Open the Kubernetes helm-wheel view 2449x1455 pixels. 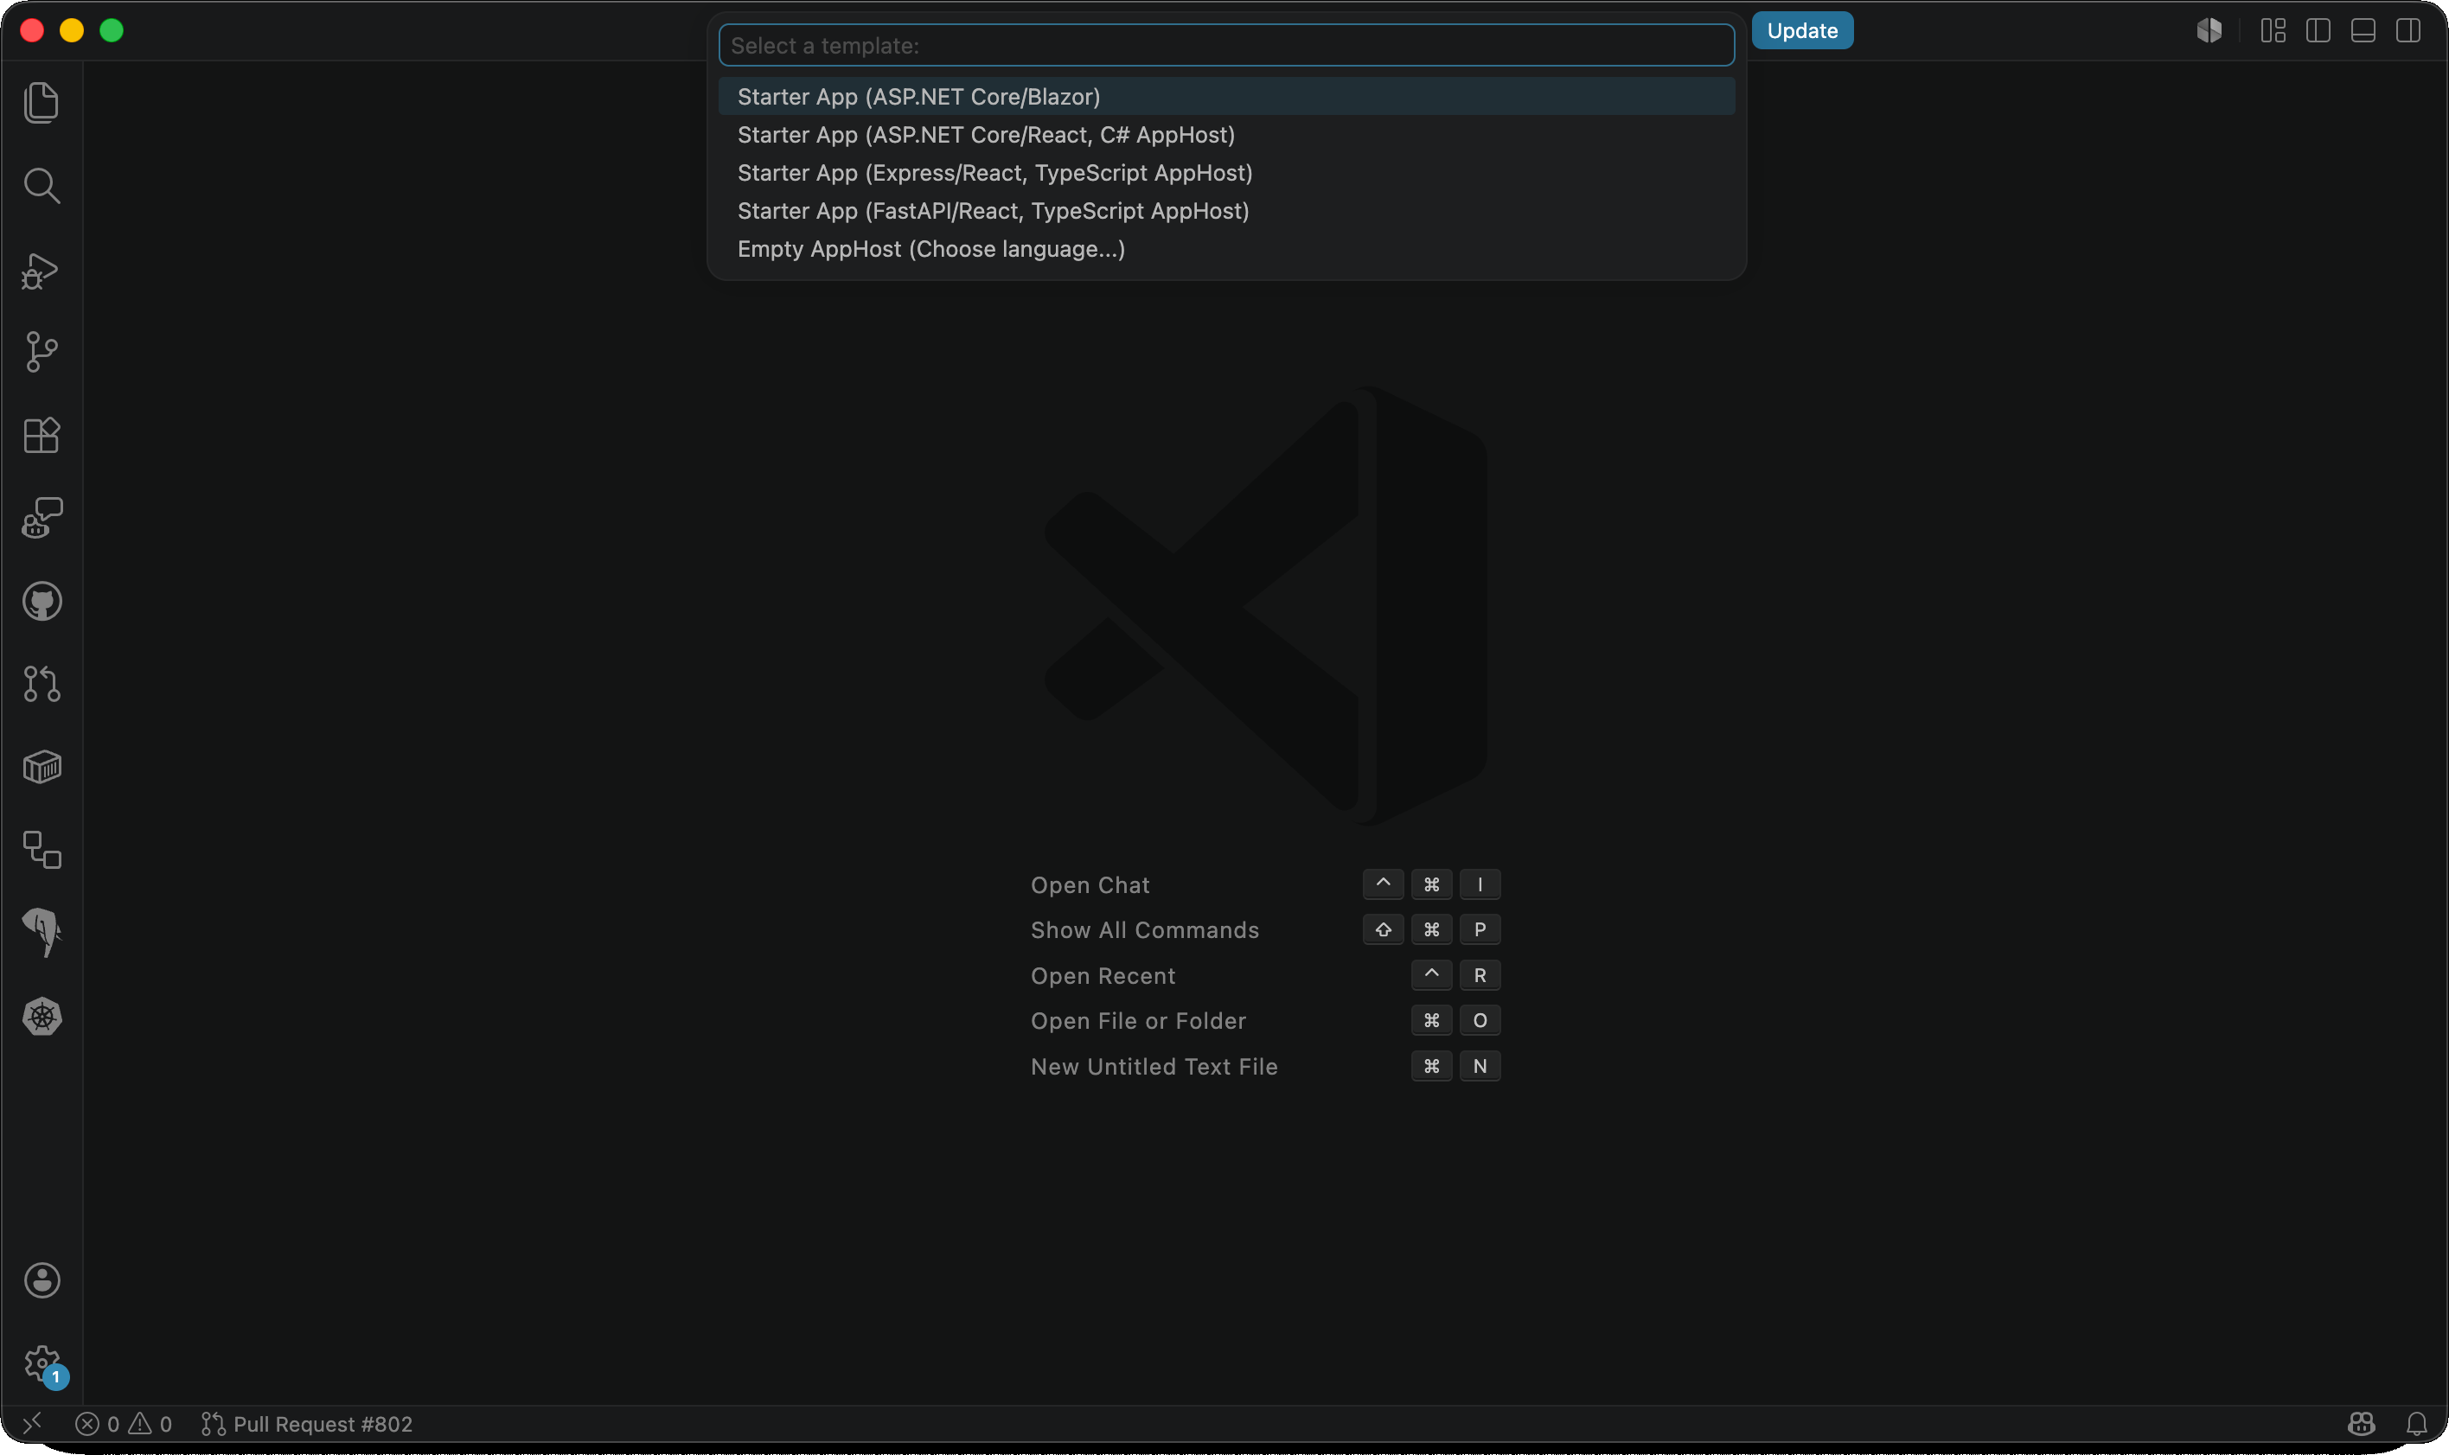[x=42, y=1016]
